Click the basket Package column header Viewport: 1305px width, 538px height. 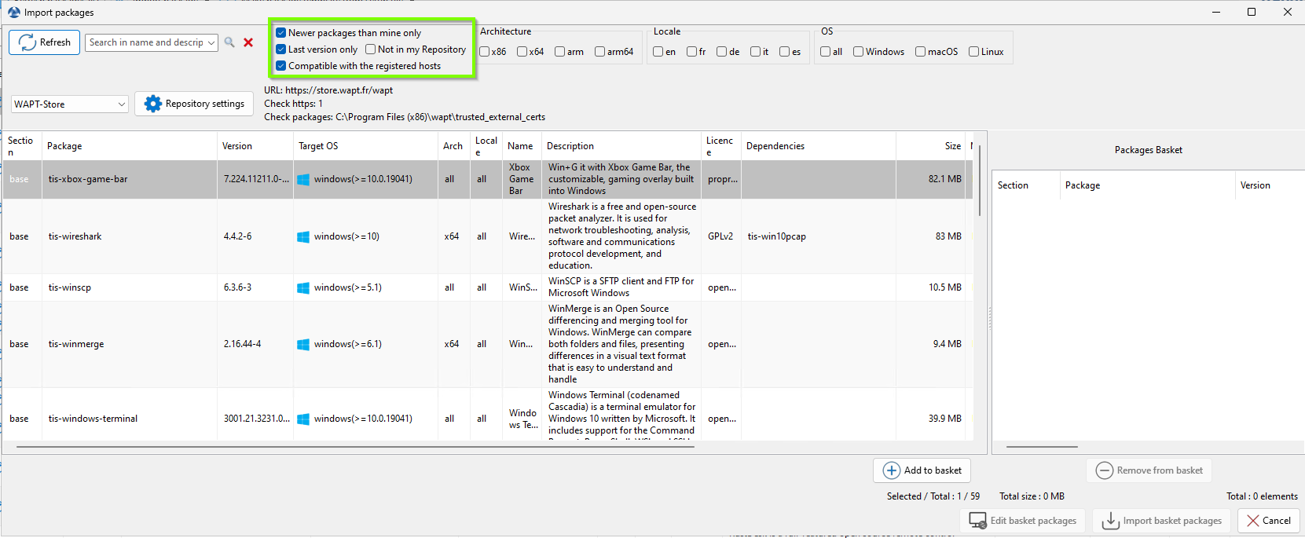point(1147,185)
